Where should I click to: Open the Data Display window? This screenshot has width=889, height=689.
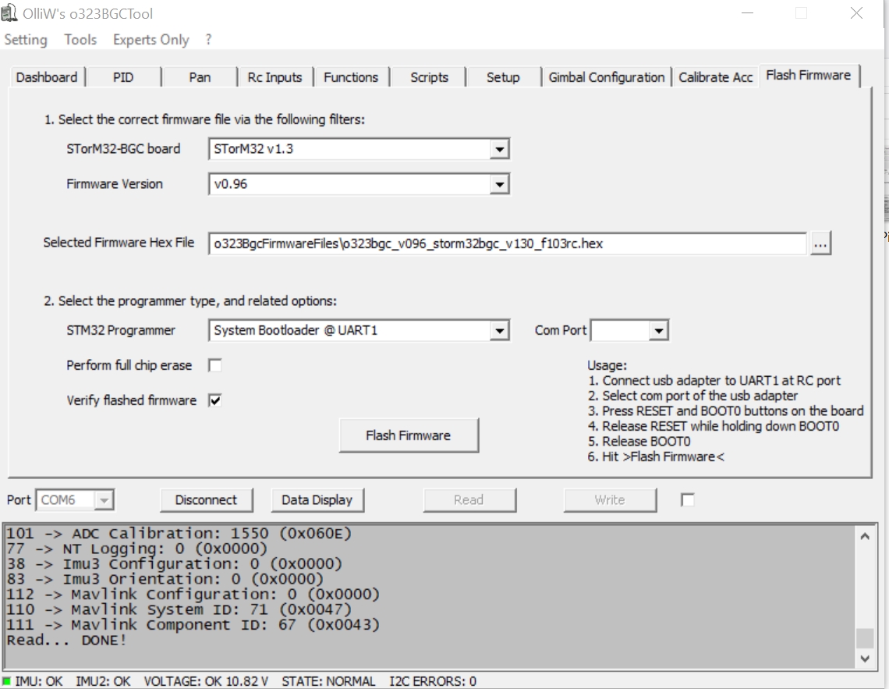point(317,500)
